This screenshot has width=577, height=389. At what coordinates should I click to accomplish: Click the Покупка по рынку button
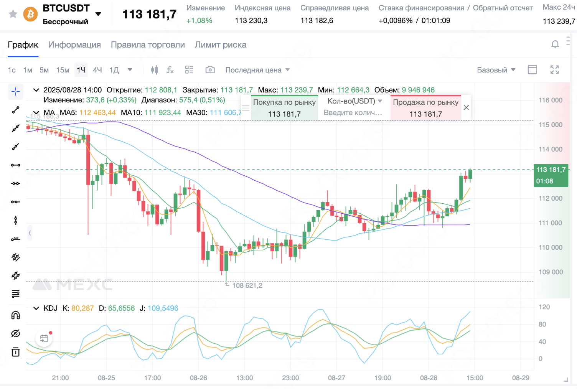tap(284, 108)
